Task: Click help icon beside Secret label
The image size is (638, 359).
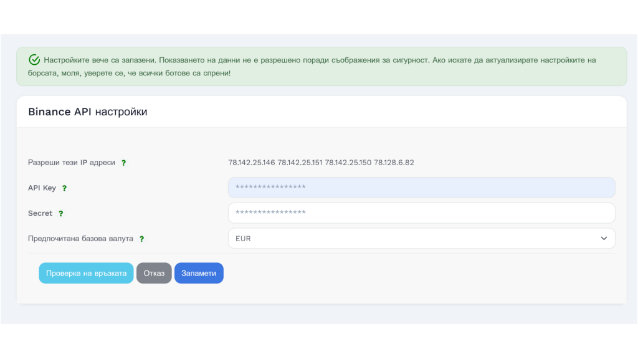Action: tap(61, 213)
